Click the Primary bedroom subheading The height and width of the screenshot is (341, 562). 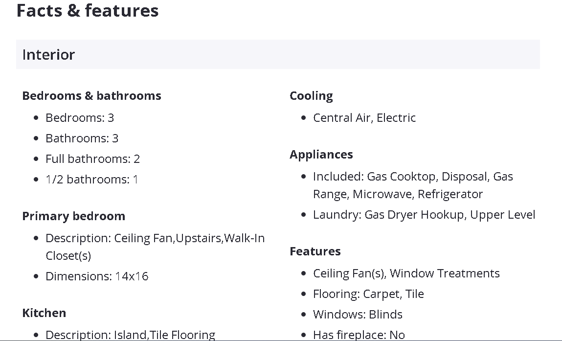[x=73, y=216]
